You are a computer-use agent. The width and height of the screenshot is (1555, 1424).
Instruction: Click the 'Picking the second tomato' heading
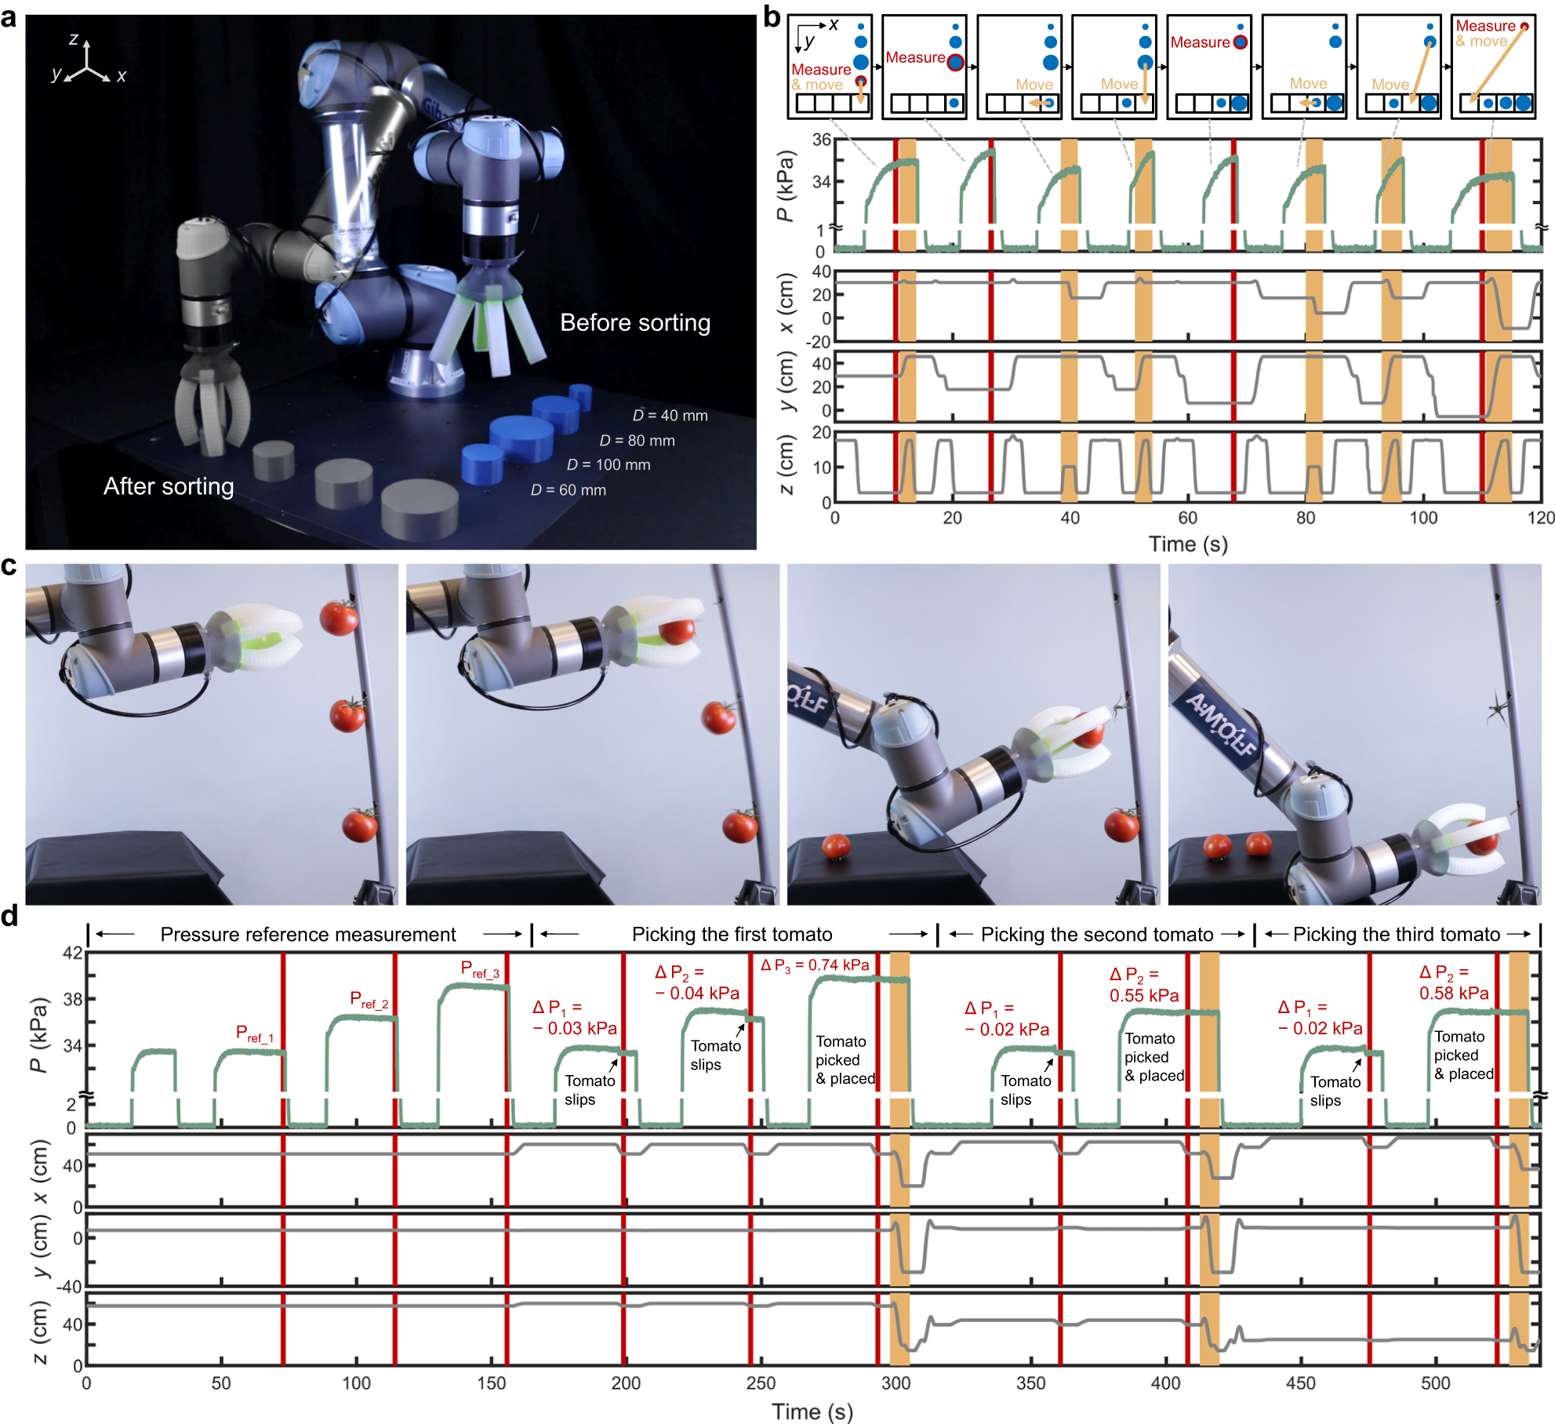coord(1096,935)
